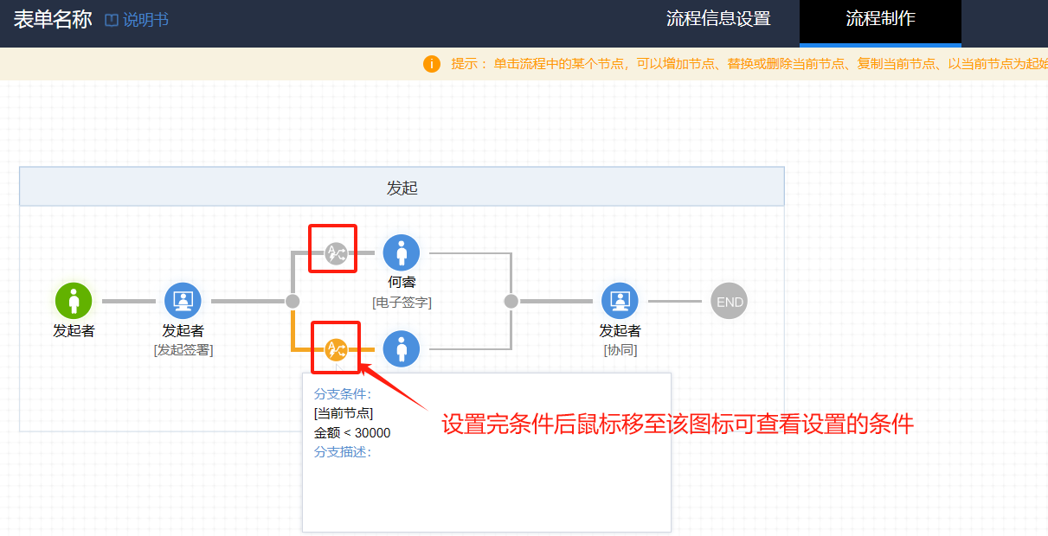Select the person node on the lower orange branch
The image size is (1048, 536).
[x=402, y=349]
